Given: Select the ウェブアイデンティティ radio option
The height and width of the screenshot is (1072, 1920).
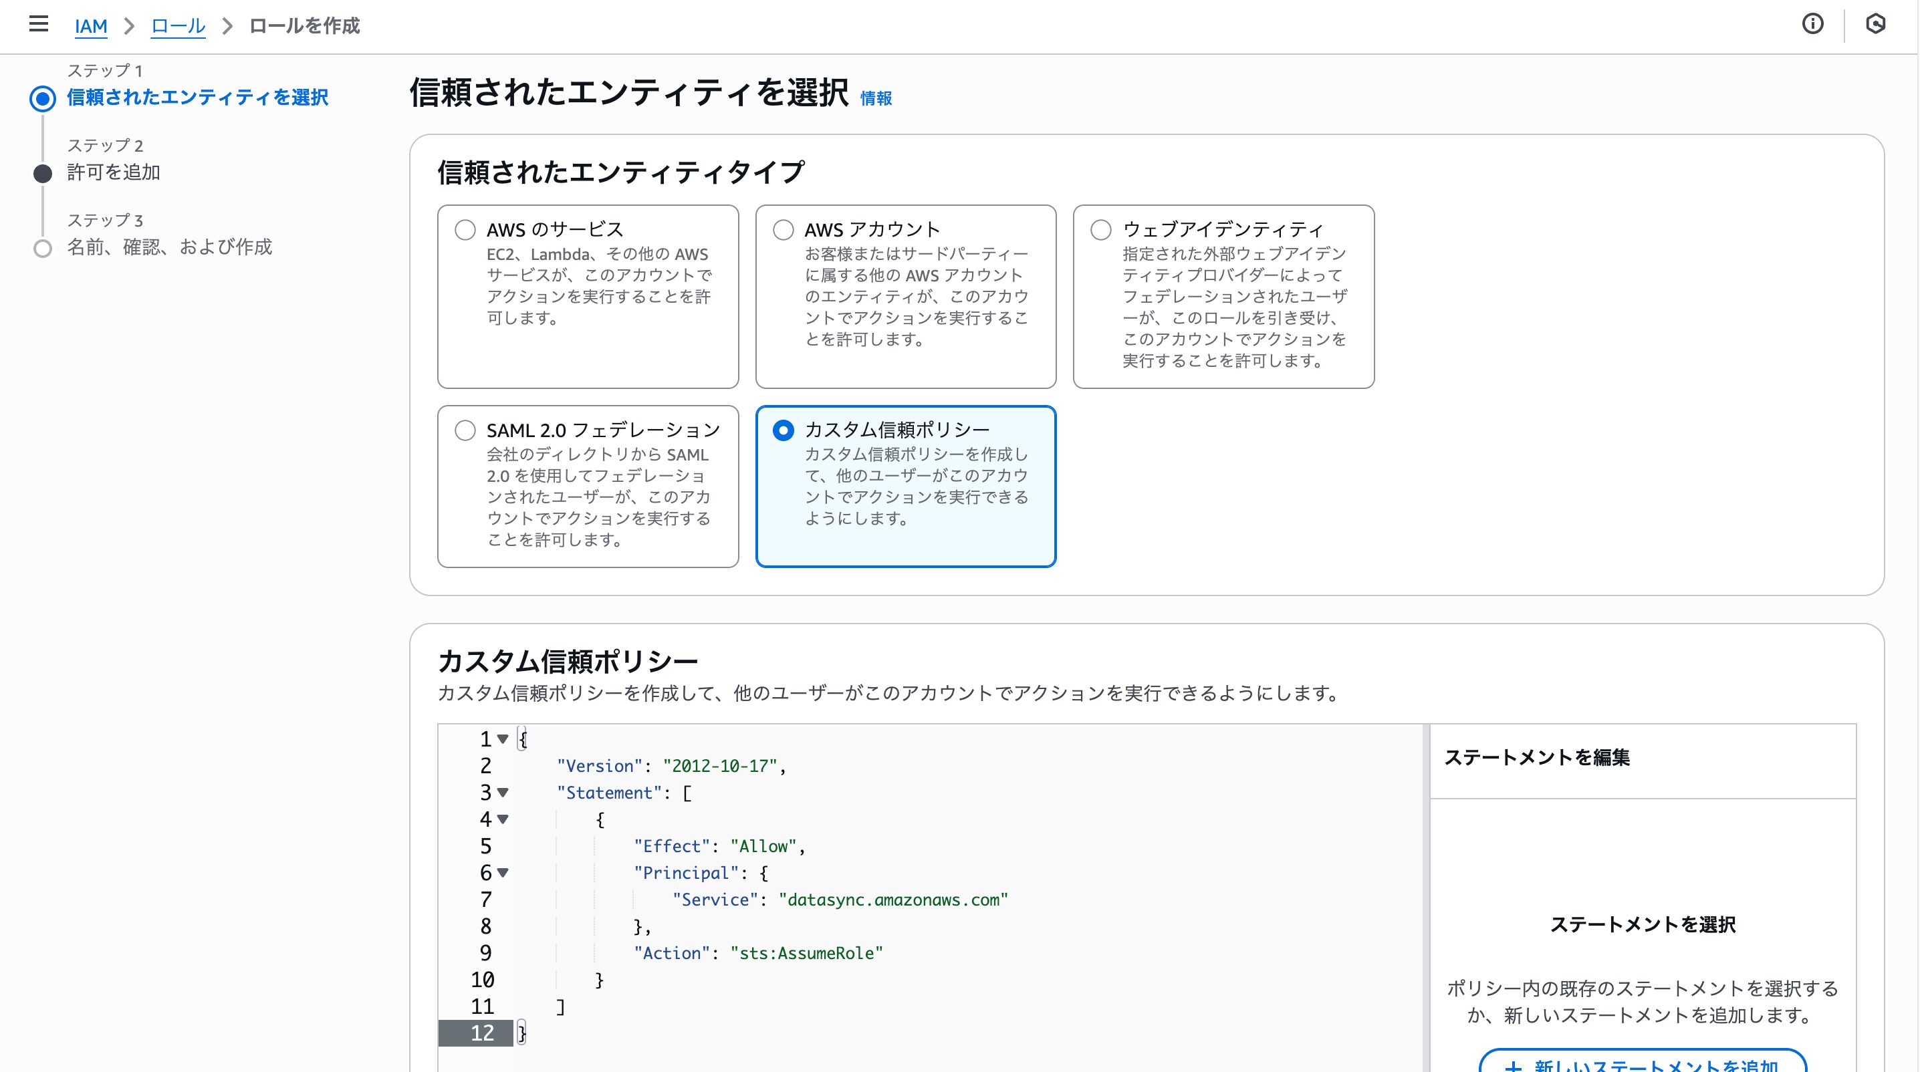Looking at the screenshot, I should click(x=1101, y=229).
